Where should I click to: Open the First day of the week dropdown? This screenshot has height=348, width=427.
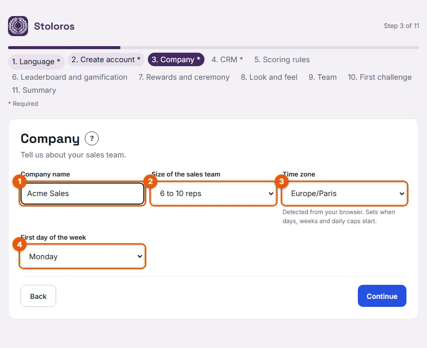83,256
